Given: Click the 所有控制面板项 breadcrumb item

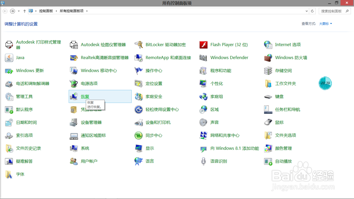Looking at the screenshot, I should click(72, 11).
